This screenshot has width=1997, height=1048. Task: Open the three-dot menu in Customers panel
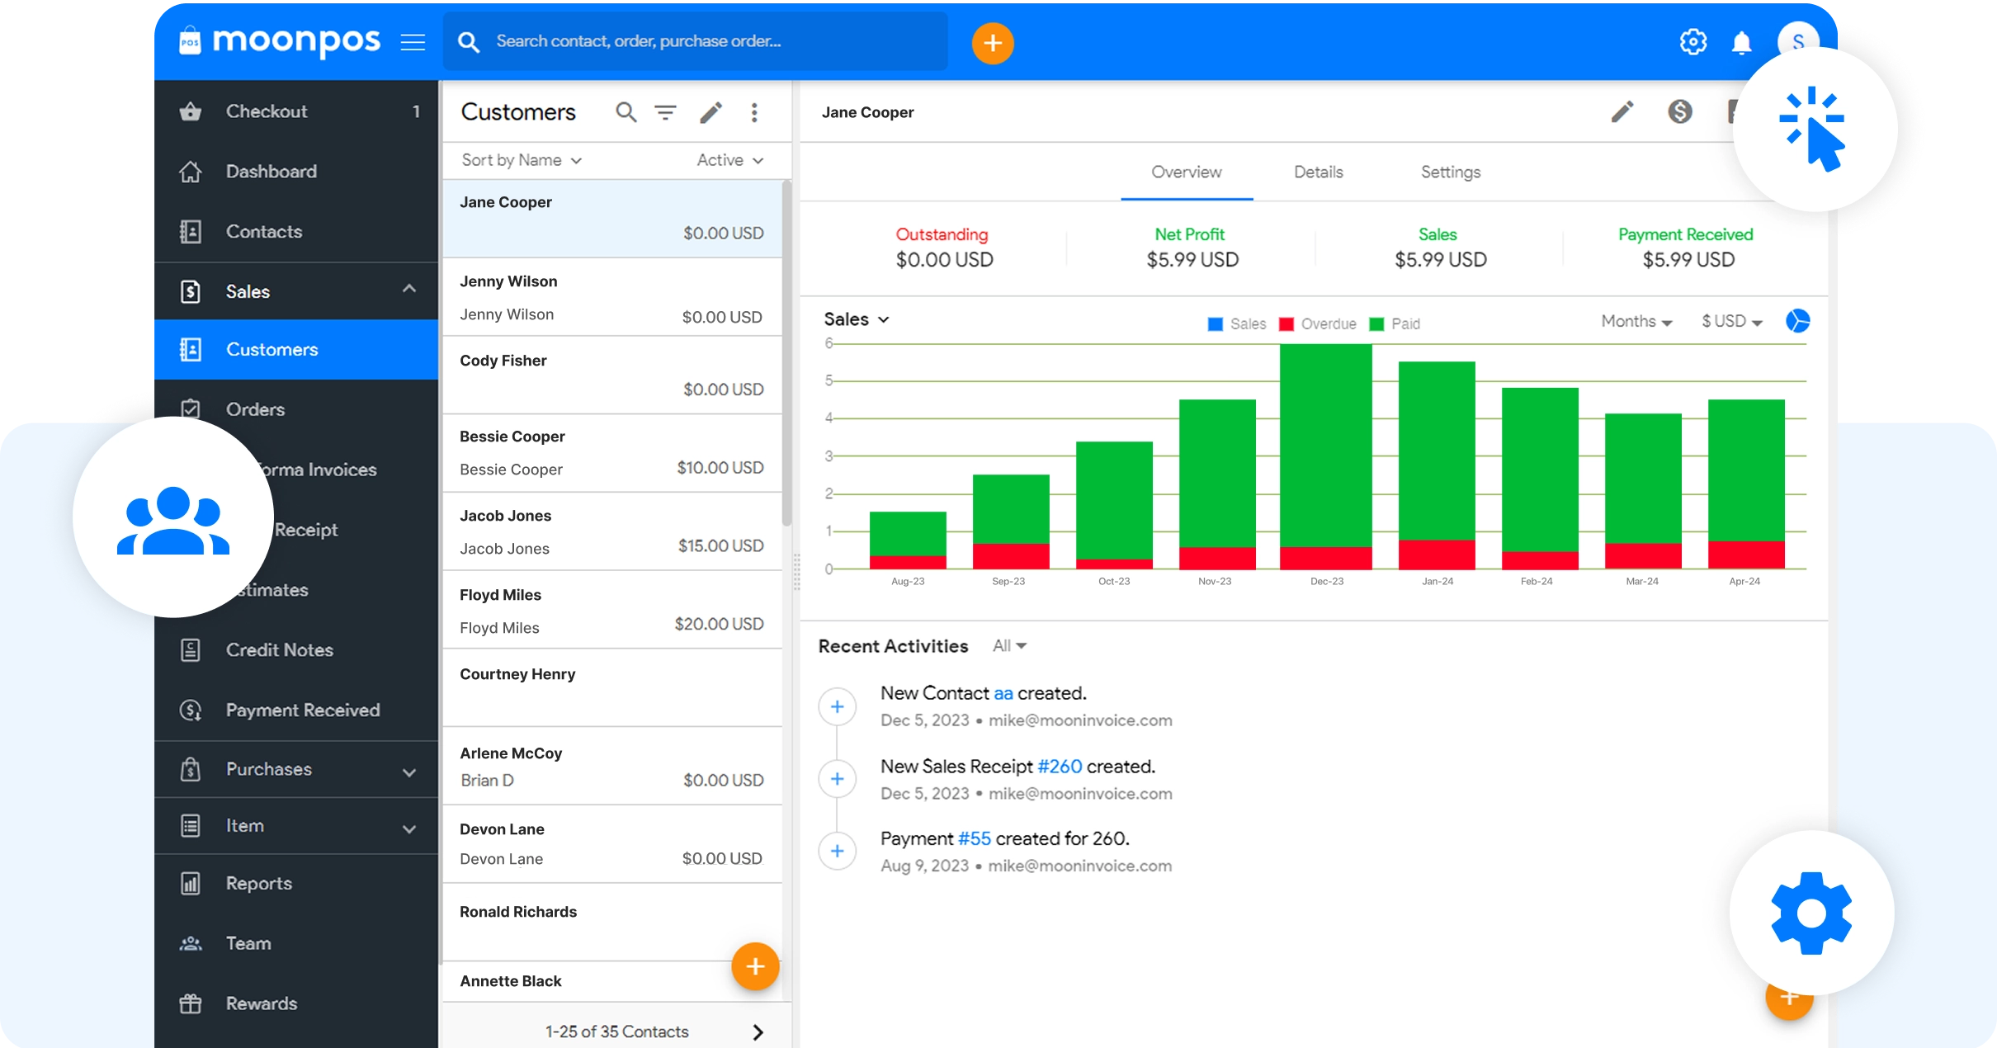[x=754, y=112]
